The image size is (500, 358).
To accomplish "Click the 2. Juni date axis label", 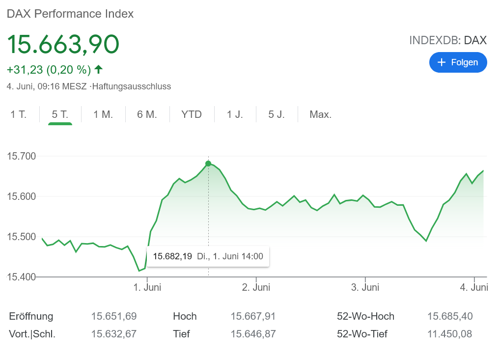I will point(256,287).
